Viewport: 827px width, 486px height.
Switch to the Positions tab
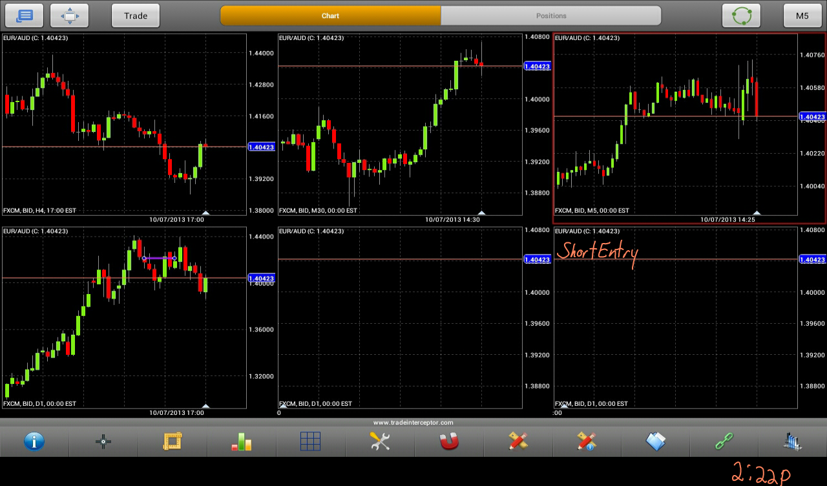(551, 16)
